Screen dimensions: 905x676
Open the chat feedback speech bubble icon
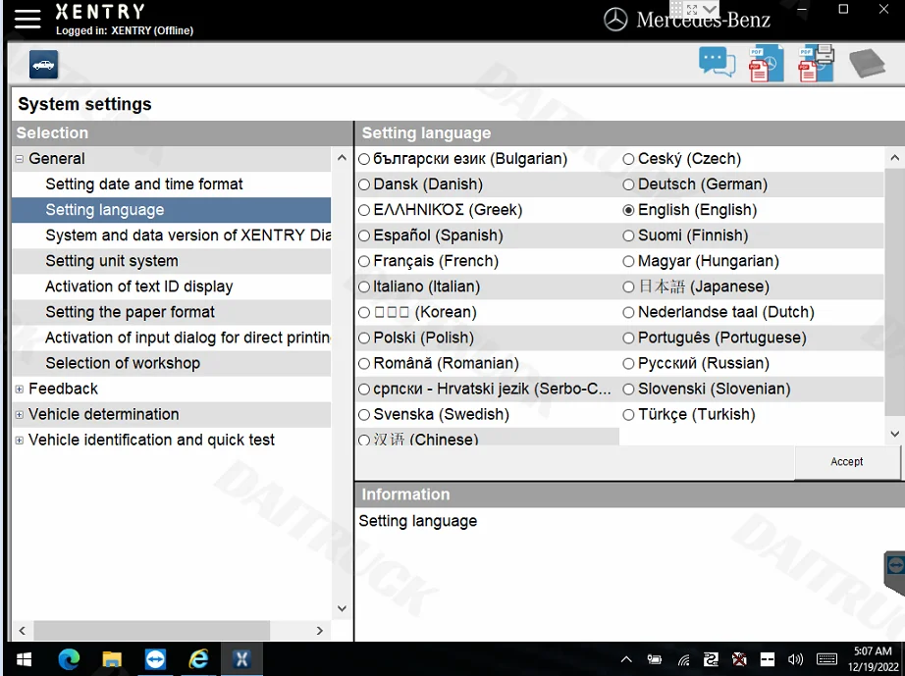(717, 62)
